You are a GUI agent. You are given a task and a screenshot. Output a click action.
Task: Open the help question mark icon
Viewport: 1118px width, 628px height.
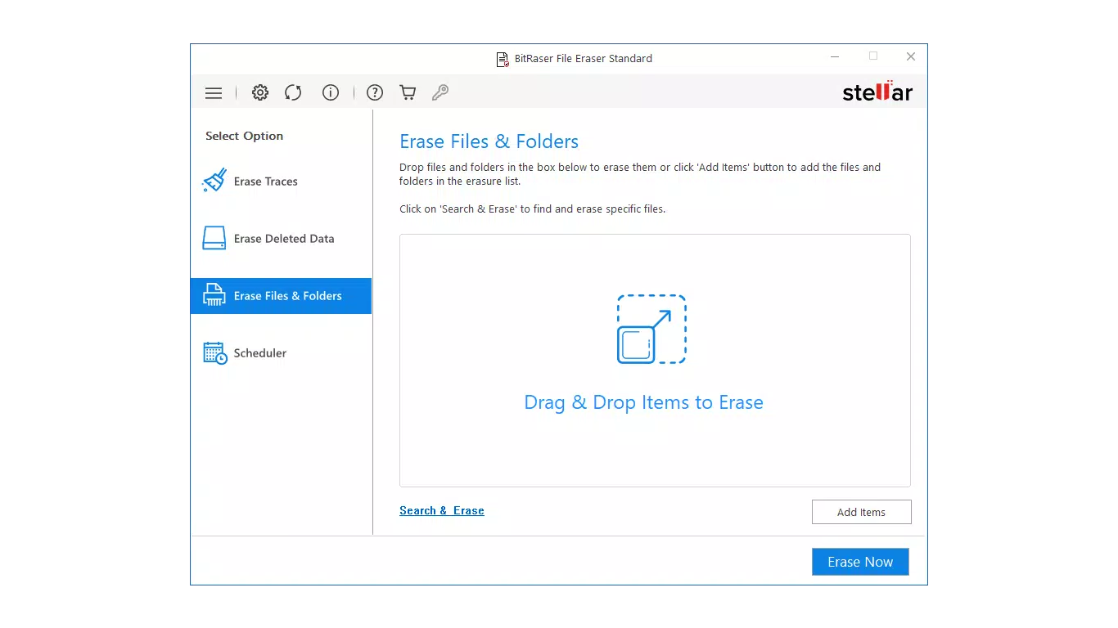click(375, 92)
